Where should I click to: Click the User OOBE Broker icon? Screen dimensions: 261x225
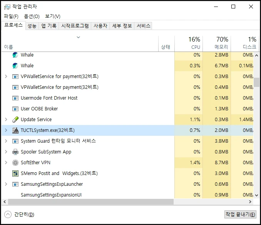click(15, 109)
